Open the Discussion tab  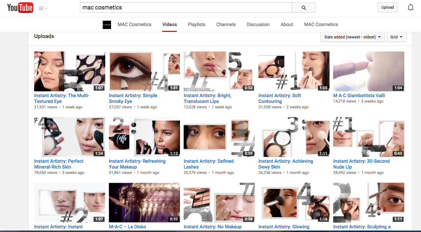pos(258,24)
